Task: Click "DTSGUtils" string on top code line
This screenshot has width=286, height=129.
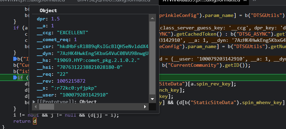Action: point(267,16)
